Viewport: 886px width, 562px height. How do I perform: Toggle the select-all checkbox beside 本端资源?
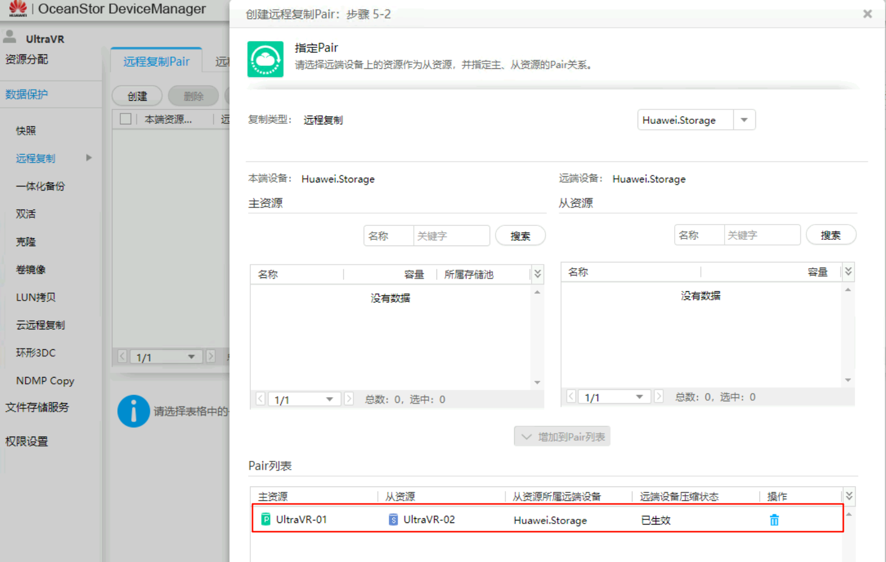point(125,119)
